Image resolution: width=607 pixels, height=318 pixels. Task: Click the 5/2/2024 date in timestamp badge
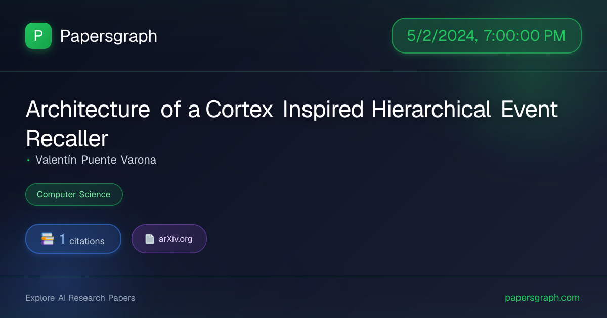441,36
